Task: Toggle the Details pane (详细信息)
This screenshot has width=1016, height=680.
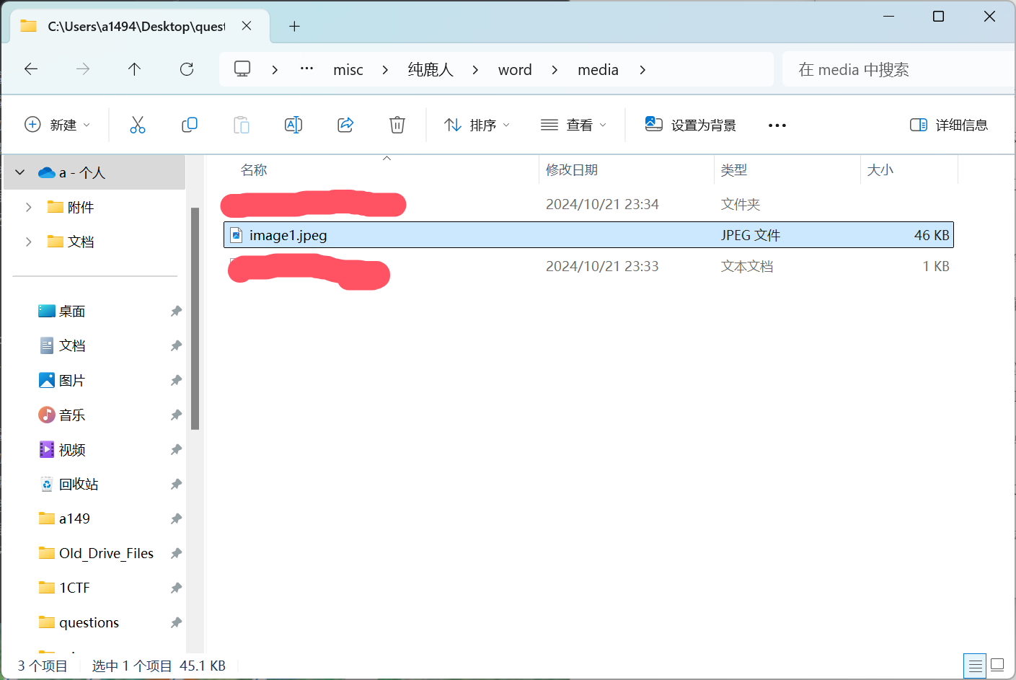Action: [x=949, y=125]
